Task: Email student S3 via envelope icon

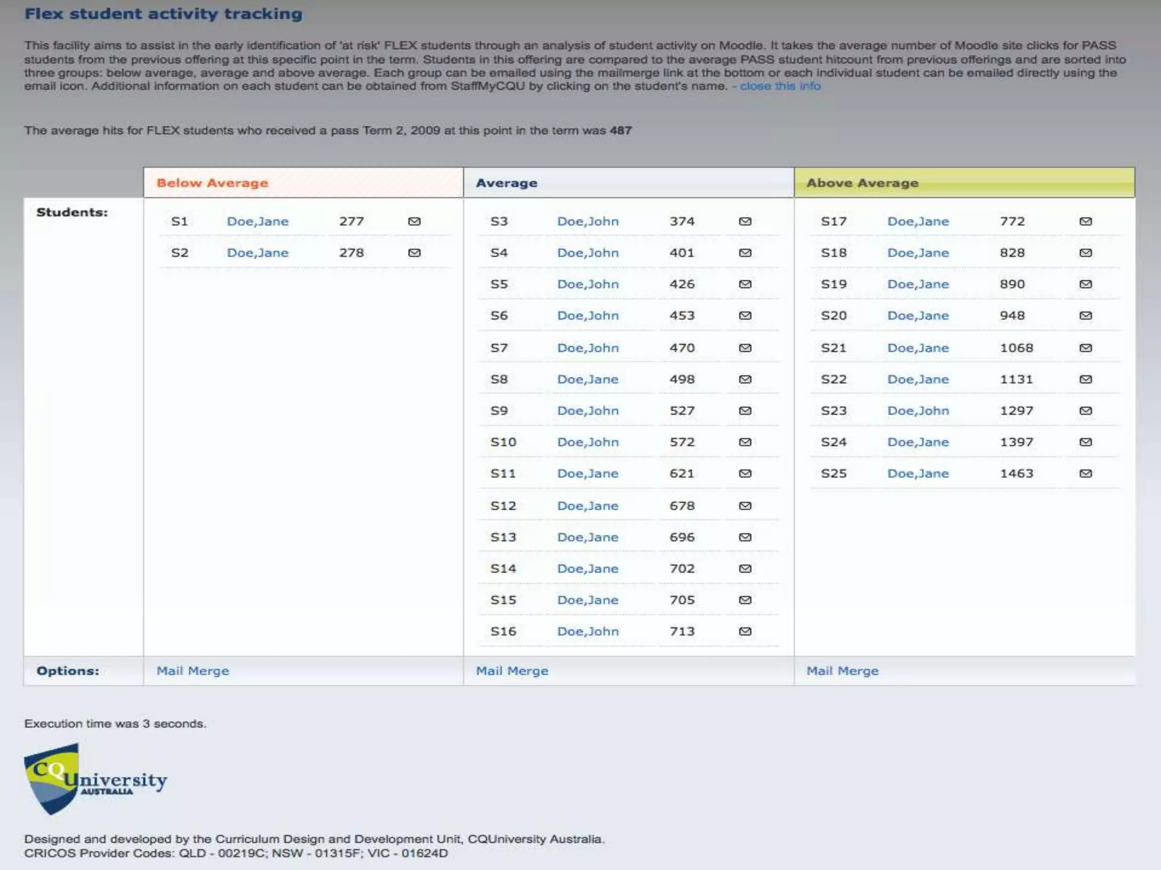Action: click(745, 221)
